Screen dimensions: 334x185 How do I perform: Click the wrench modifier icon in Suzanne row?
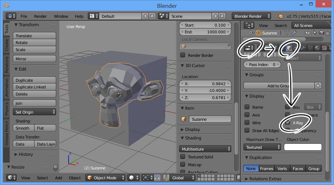294,33
